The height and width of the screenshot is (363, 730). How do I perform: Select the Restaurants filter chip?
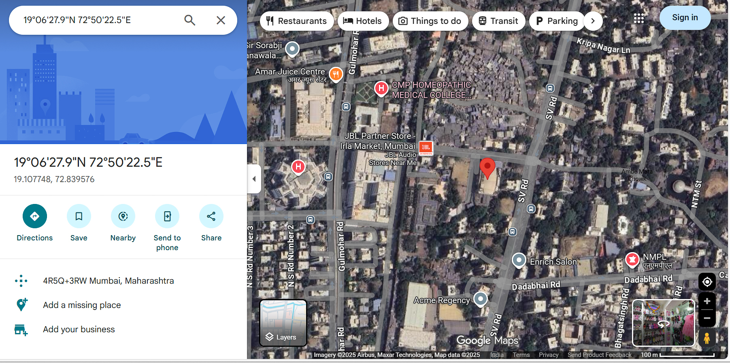[297, 21]
